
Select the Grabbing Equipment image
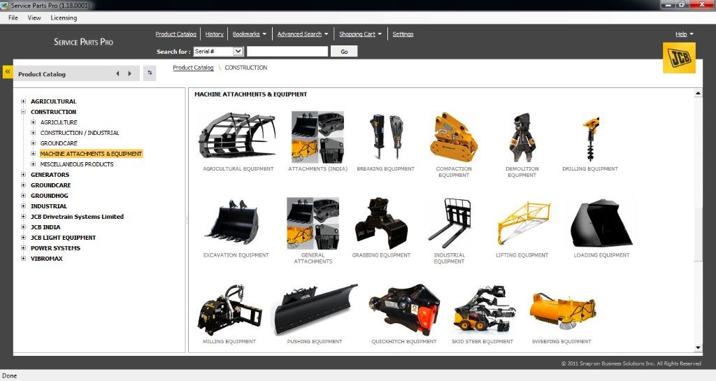(x=381, y=224)
